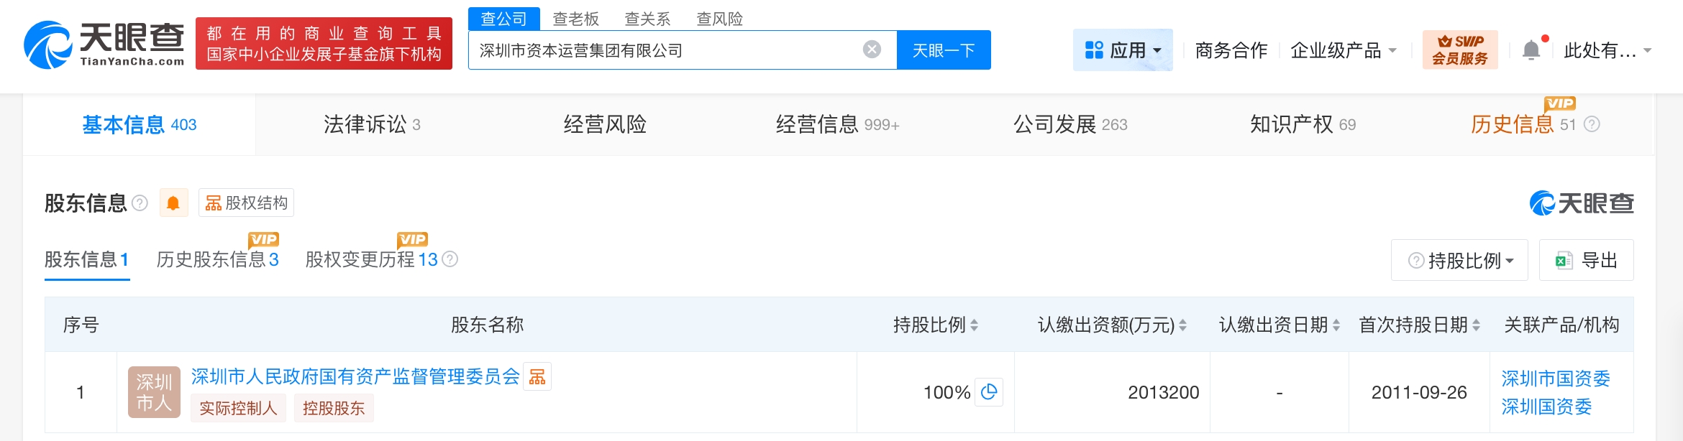The image size is (1683, 441).
Task: Click the pie chart icon beside 100%
Action: pos(989,392)
